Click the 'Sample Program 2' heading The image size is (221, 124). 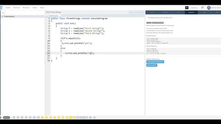click(x=151, y=46)
